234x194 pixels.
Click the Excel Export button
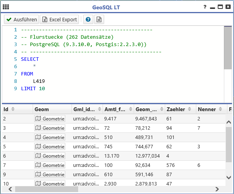pyautogui.click(x=59, y=19)
